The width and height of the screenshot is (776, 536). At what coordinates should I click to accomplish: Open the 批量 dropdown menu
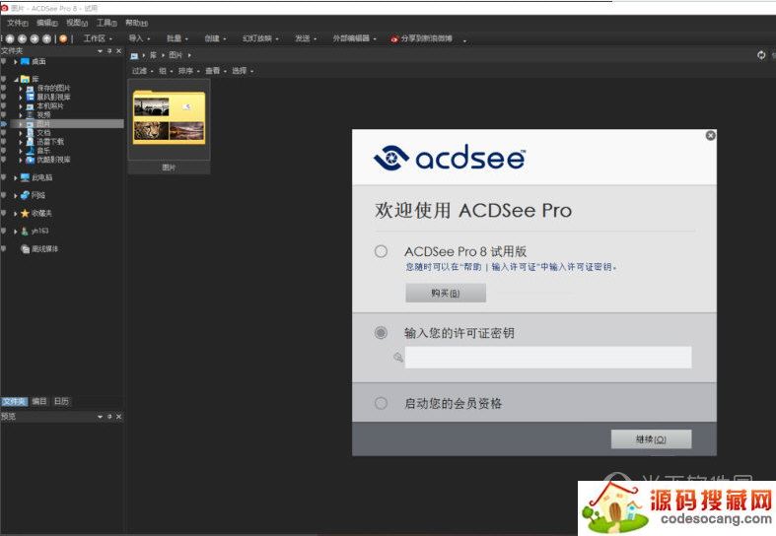pos(177,38)
